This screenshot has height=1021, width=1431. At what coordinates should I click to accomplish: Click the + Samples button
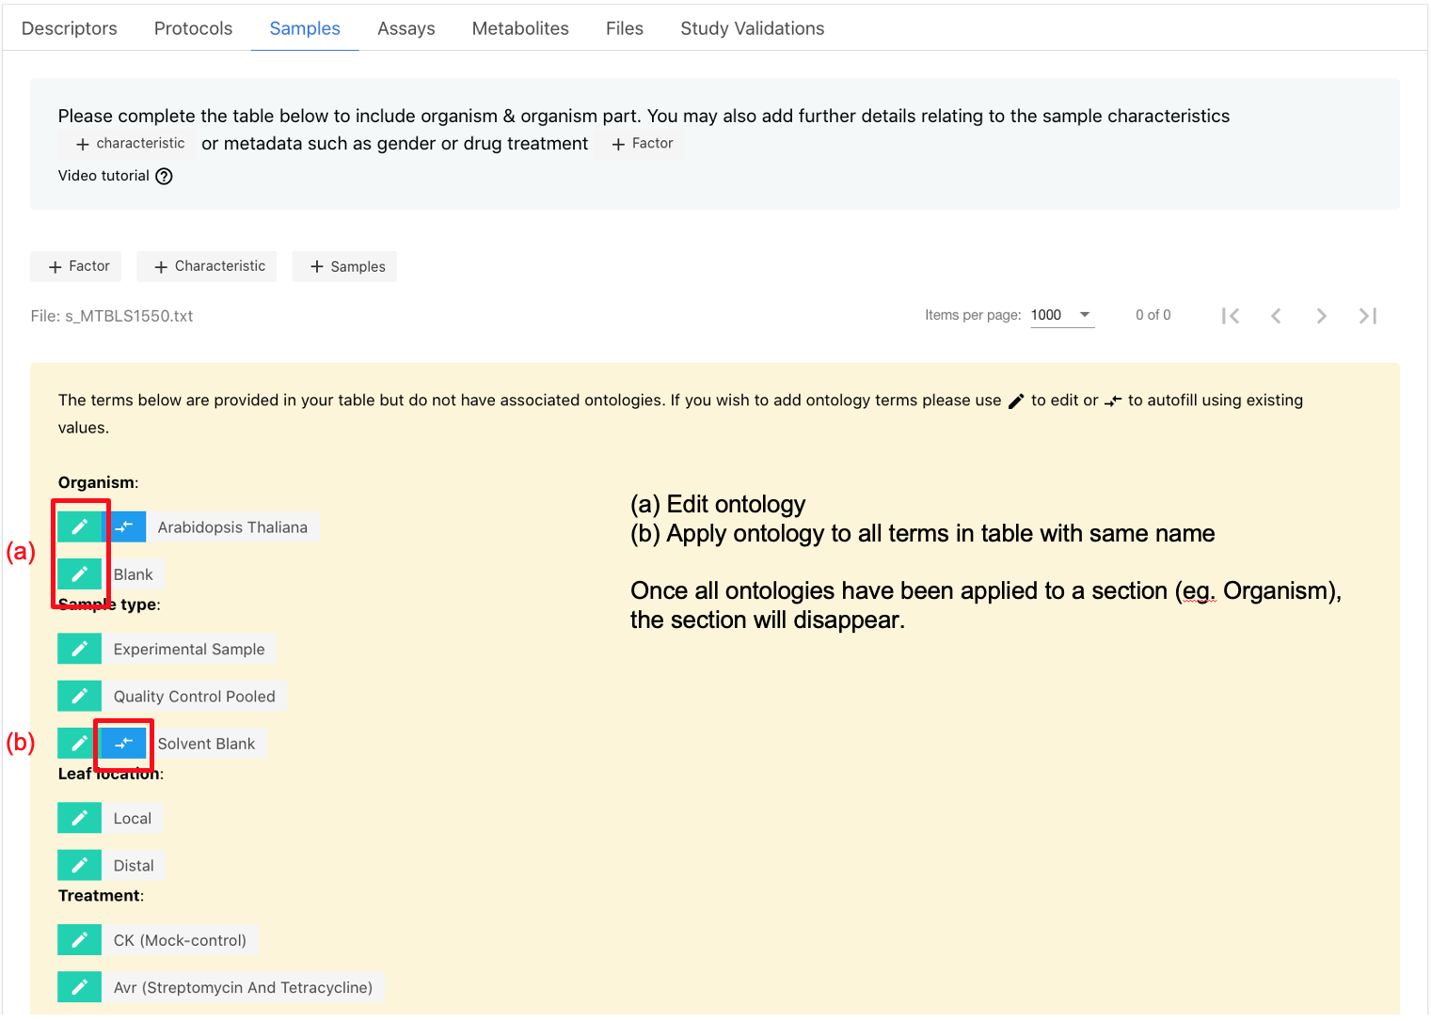pyautogui.click(x=344, y=266)
